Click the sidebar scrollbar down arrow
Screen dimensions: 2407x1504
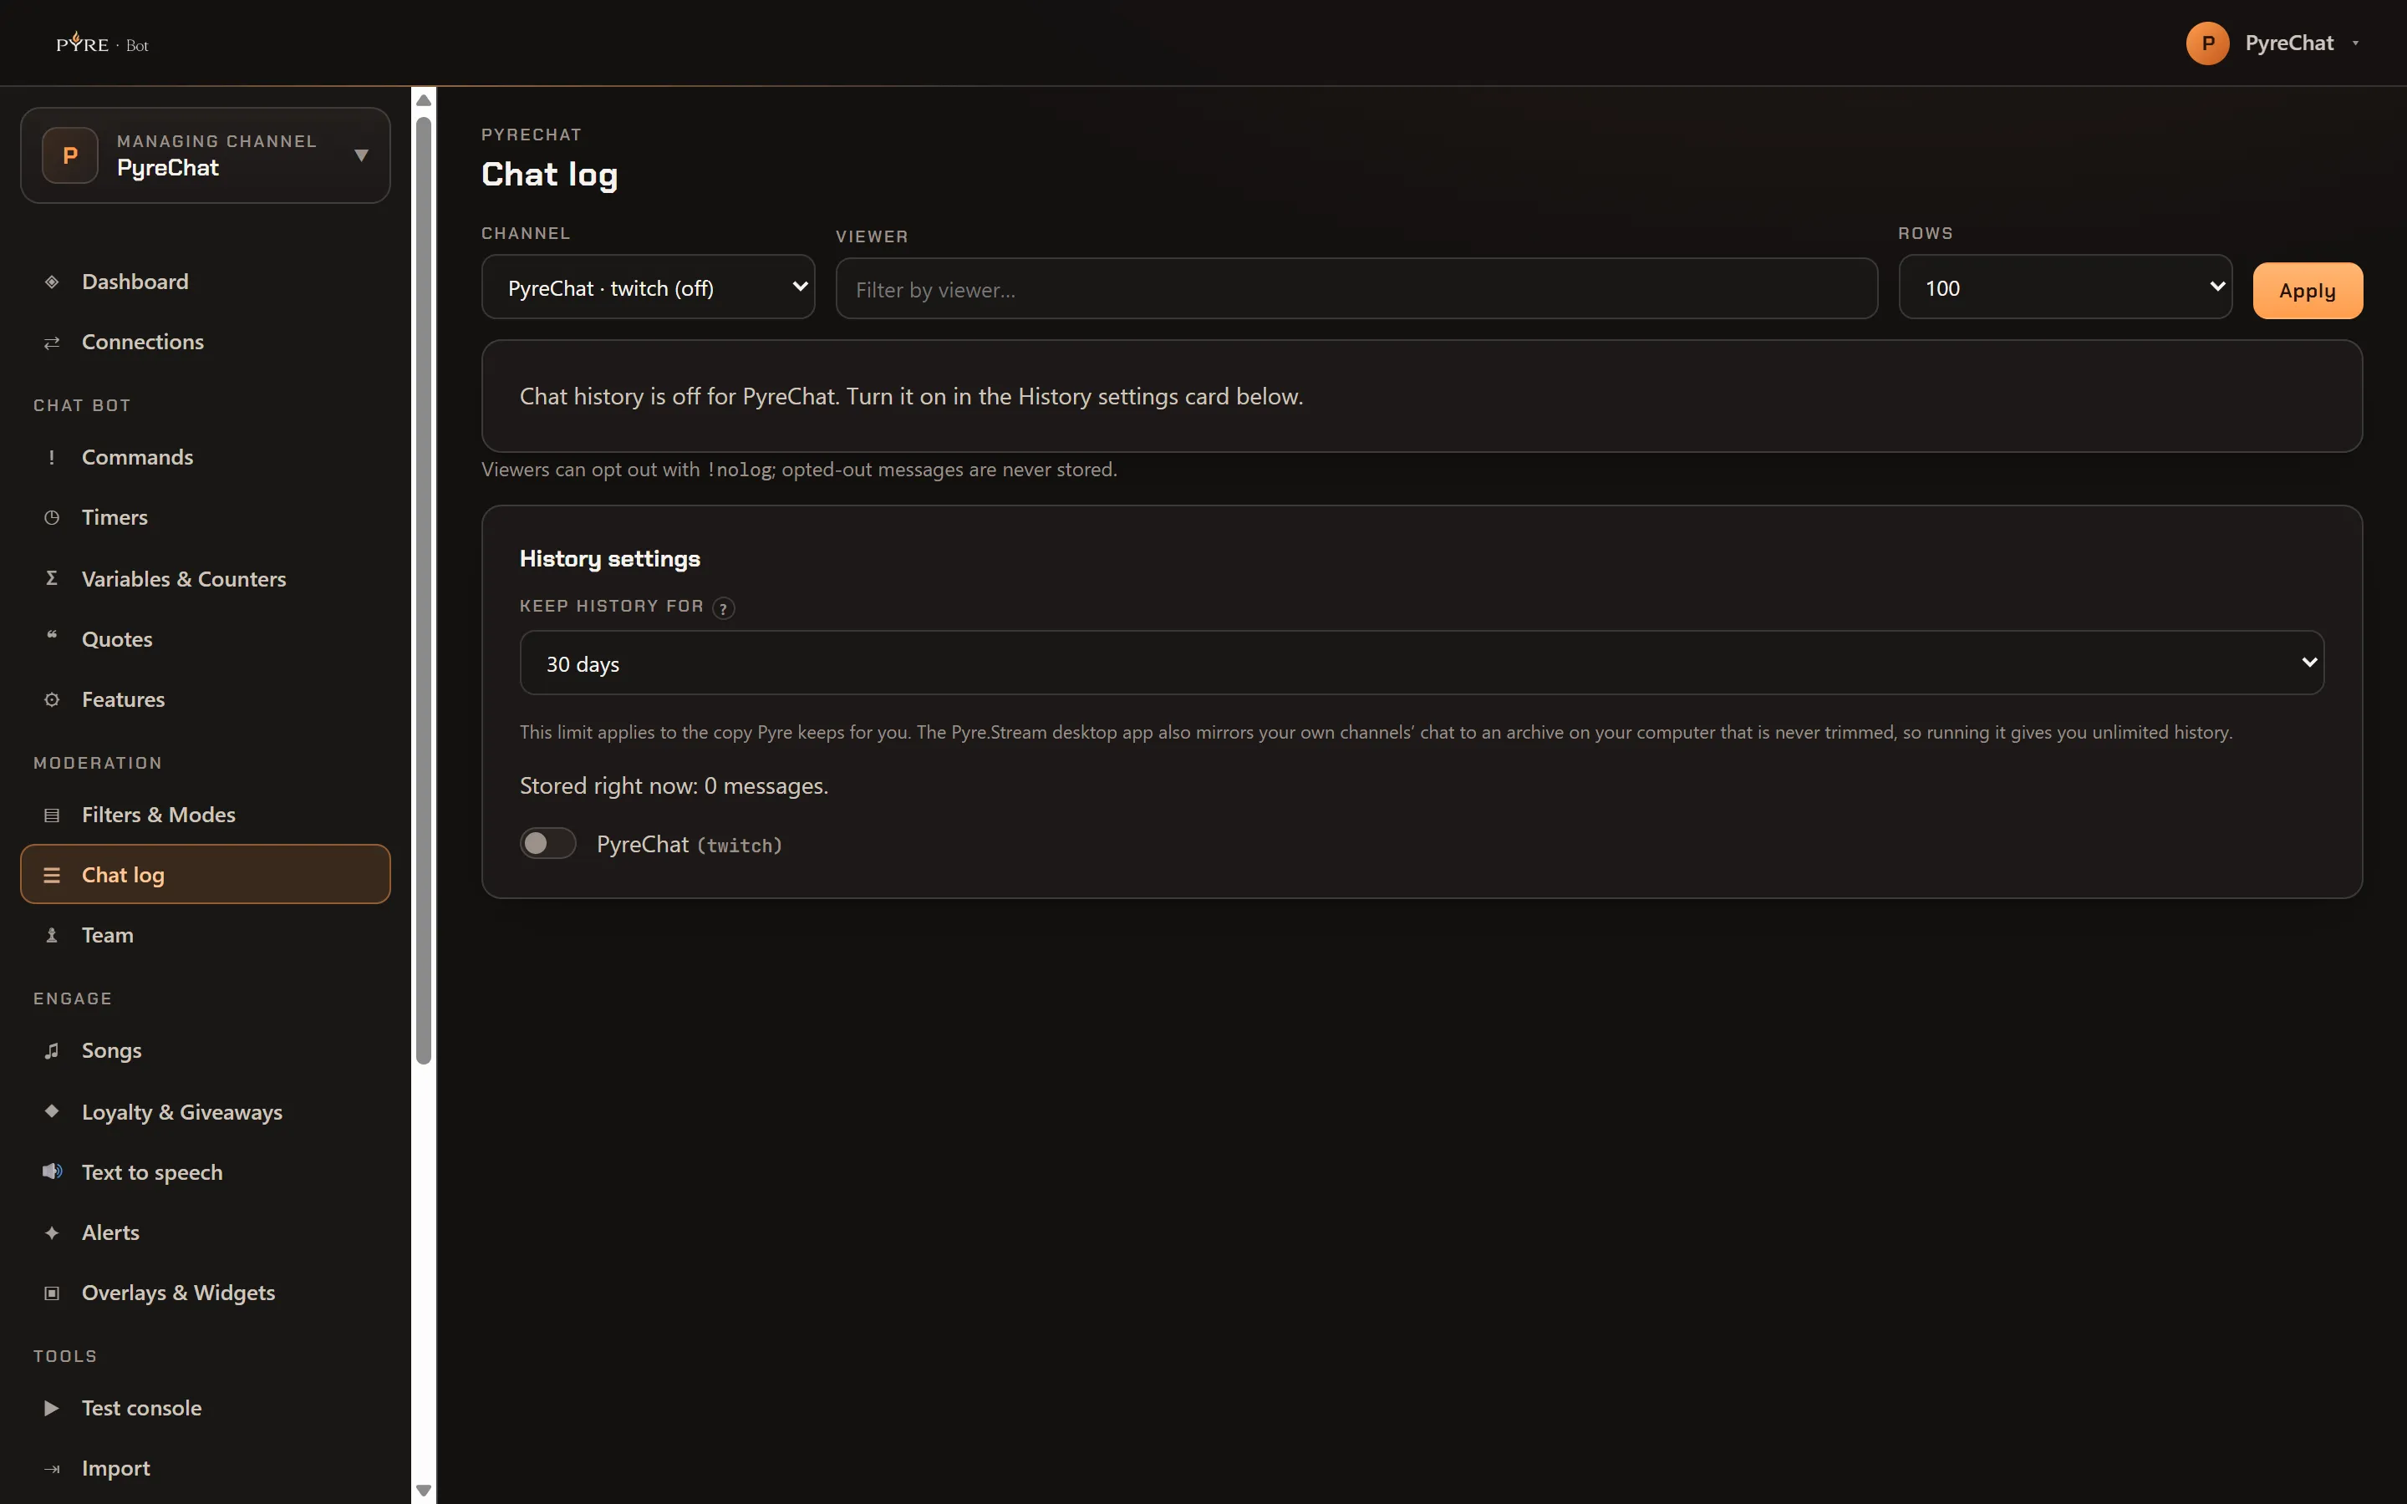(x=424, y=1490)
